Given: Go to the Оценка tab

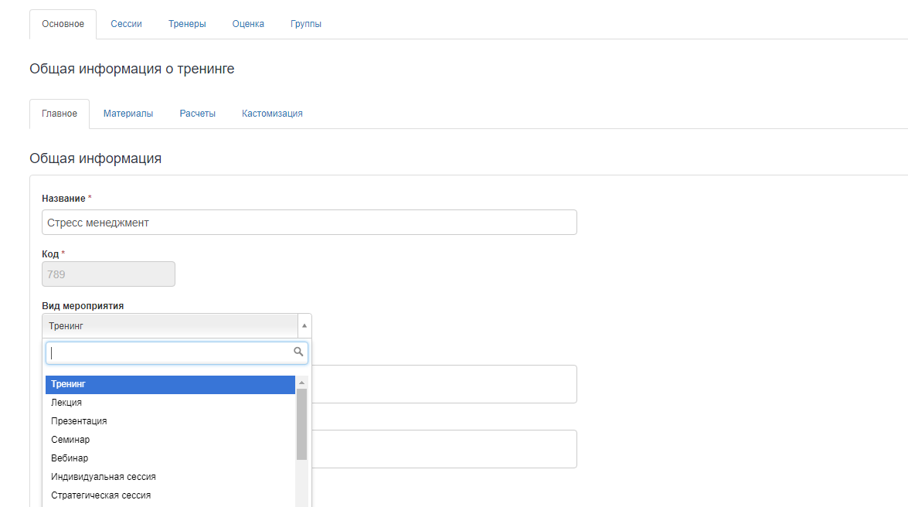Looking at the screenshot, I should pyautogui.click(x=248, y=24).
